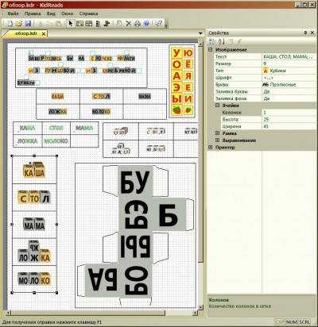Activate the context help question-mark tool
The width and height of the screenshot is (318, 327).
click(159, 24)
